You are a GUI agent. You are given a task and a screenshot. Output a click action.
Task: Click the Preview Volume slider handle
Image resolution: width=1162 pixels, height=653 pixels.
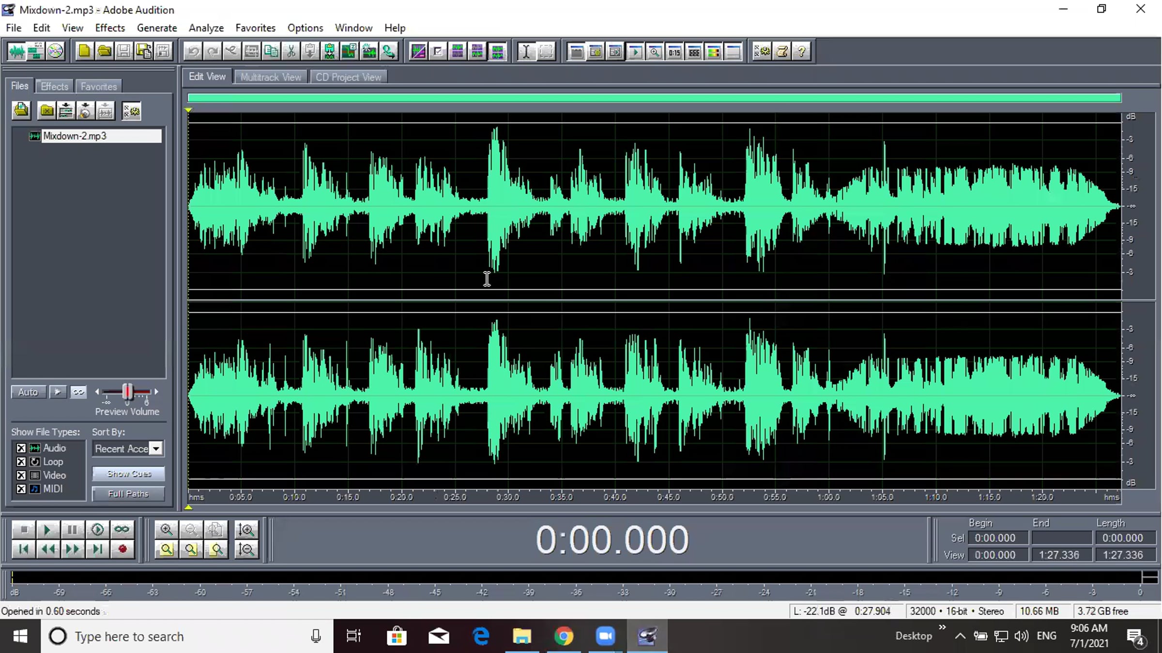(127, 391)
